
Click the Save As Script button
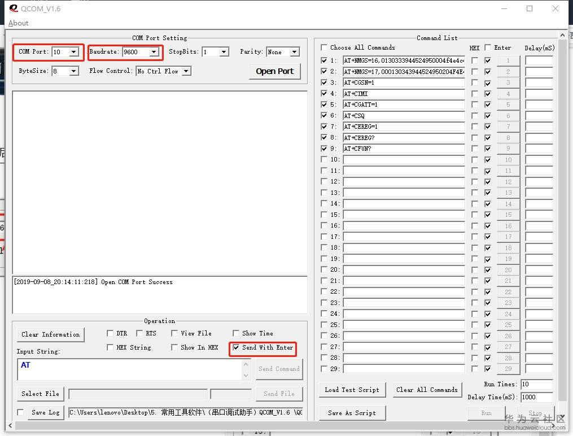pos(352,413)
